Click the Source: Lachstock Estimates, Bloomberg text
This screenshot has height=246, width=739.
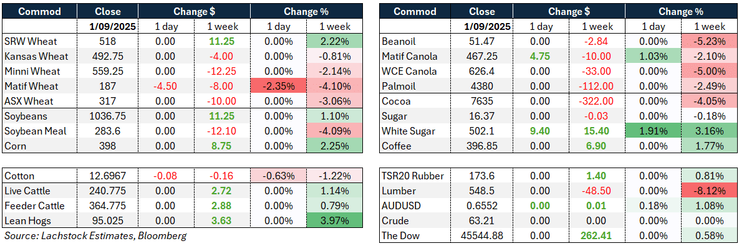[94, 235]
